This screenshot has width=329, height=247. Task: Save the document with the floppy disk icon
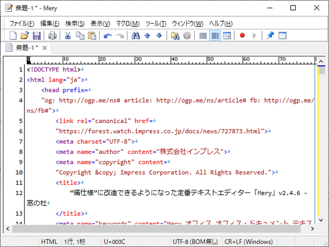(x=37, y=35)
